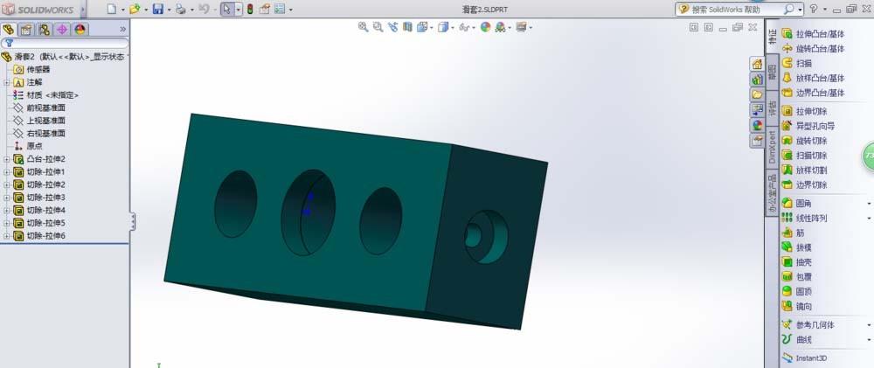Click Zoom to Fit icon
Image resolution: width=874 pixels, height=368 pixels.
click(x=363, y=27)
